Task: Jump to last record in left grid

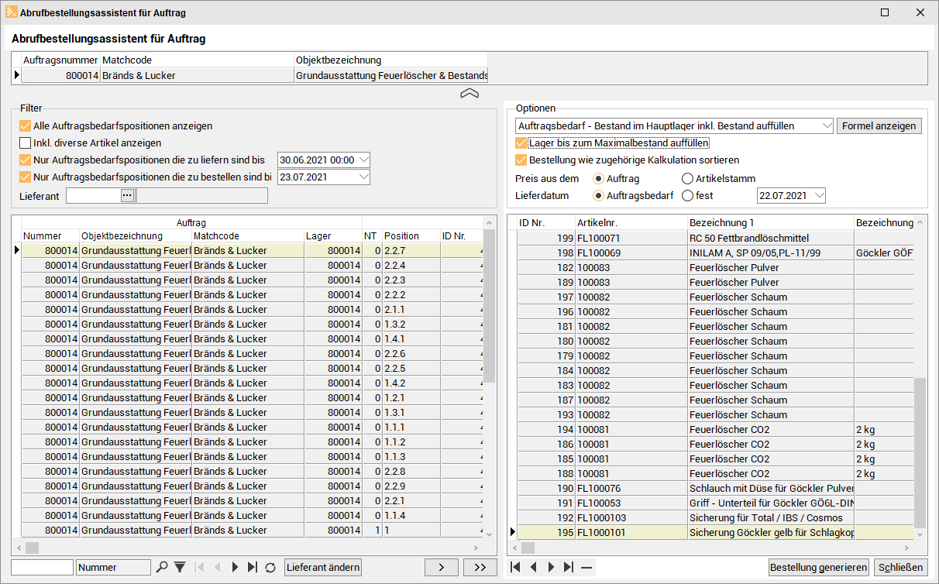Action: pyautogui.click(x=252, y=567)
